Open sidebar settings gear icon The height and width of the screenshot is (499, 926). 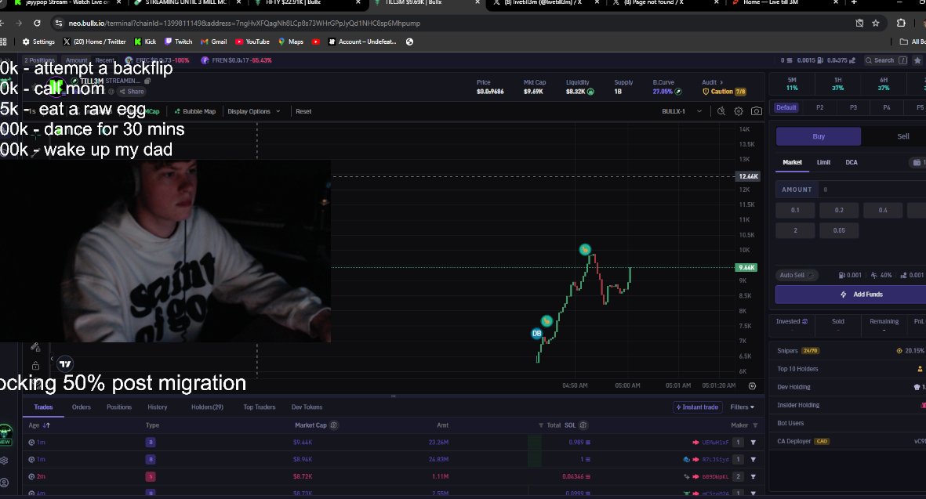pos(5,460)
